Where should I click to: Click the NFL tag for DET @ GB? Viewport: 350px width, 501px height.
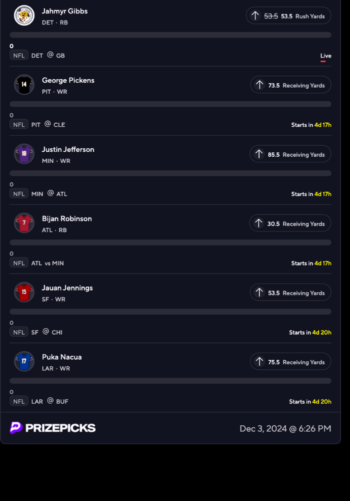[19, 55]
